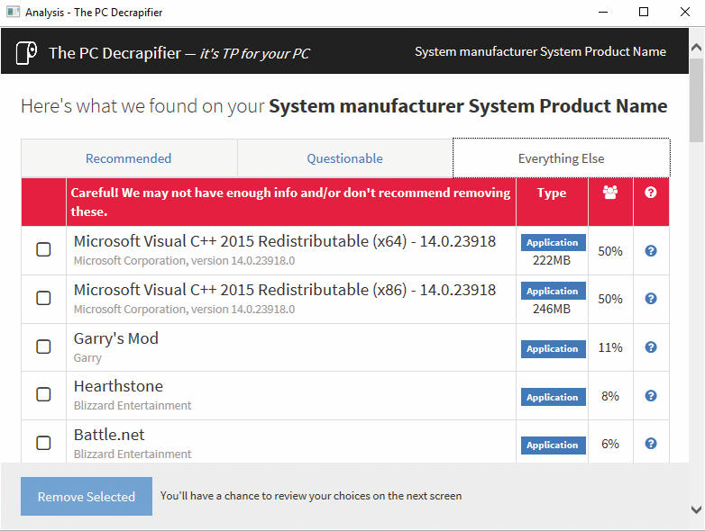The height and width of the screenshot is (531, 705).
Task: Open help icon for Garry's Mod
Action: 651,347
